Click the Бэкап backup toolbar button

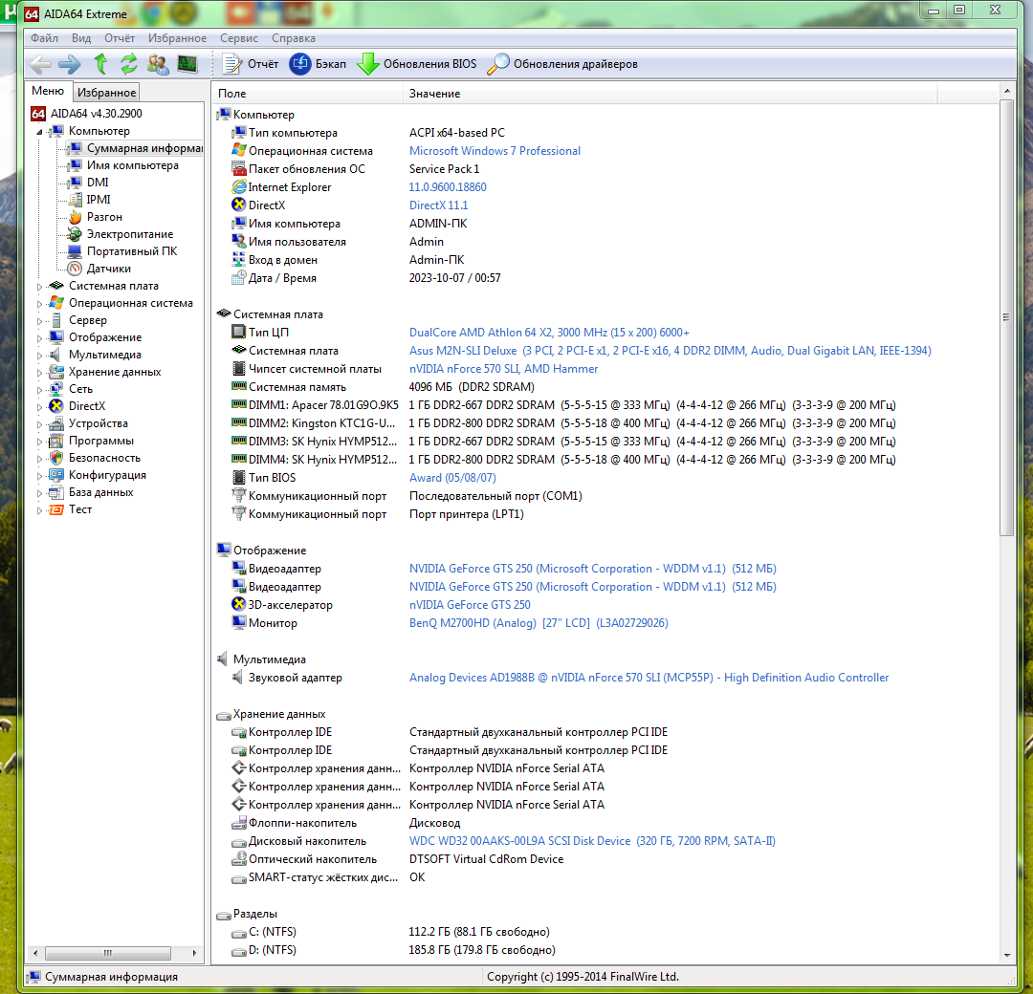(x=319, y=64)
